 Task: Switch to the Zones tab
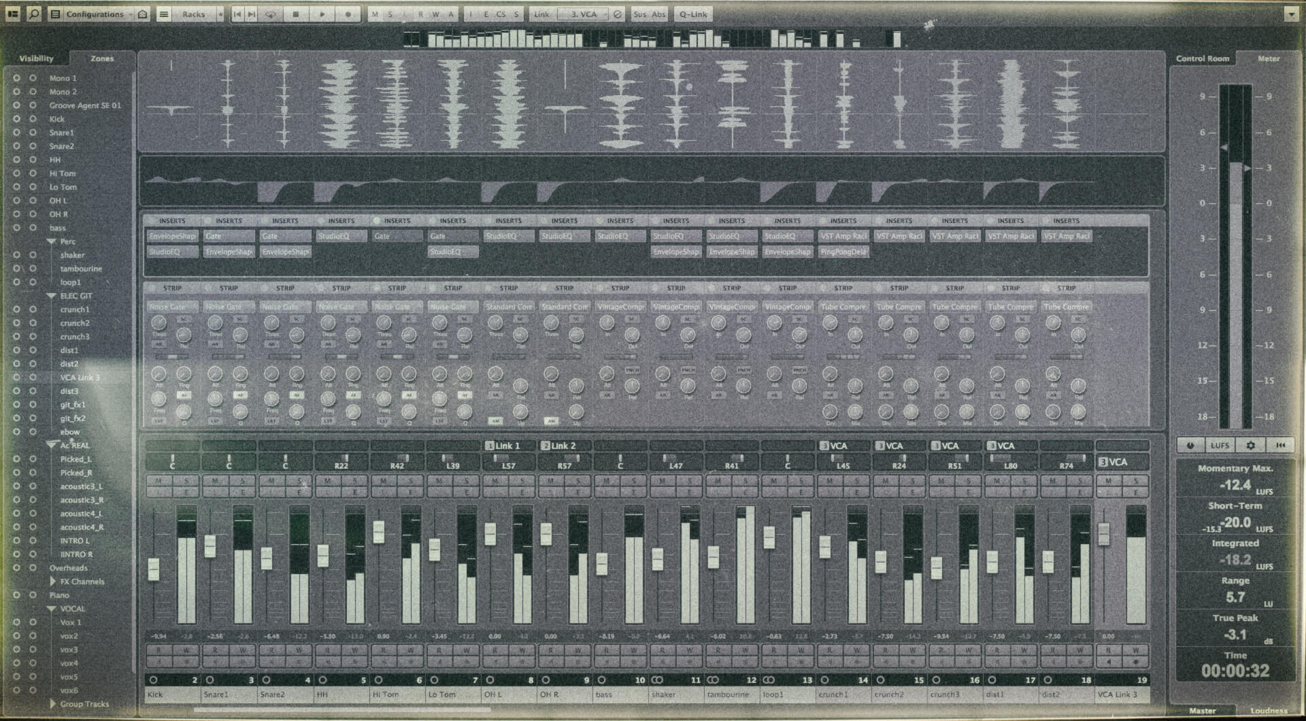[102, 58]
